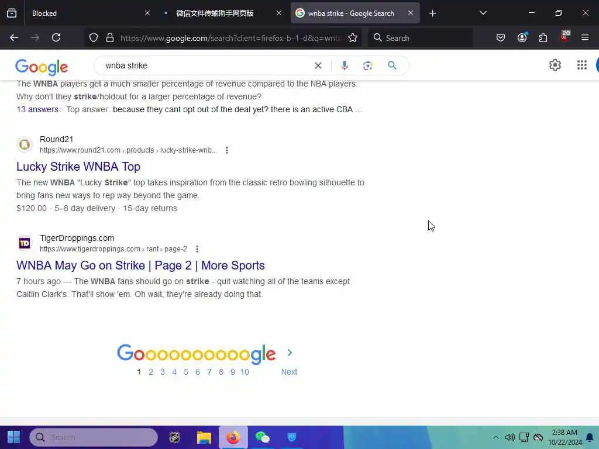The image size is (599, 449).
Task: Open Firefox View tab list icon
Action: point(12,13)
